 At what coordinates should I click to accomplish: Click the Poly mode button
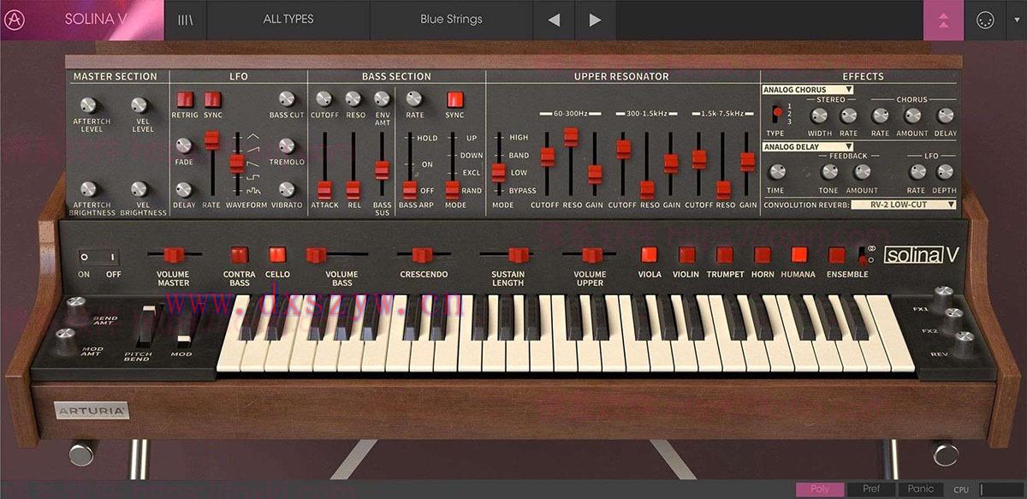click(x=820, y=490)
